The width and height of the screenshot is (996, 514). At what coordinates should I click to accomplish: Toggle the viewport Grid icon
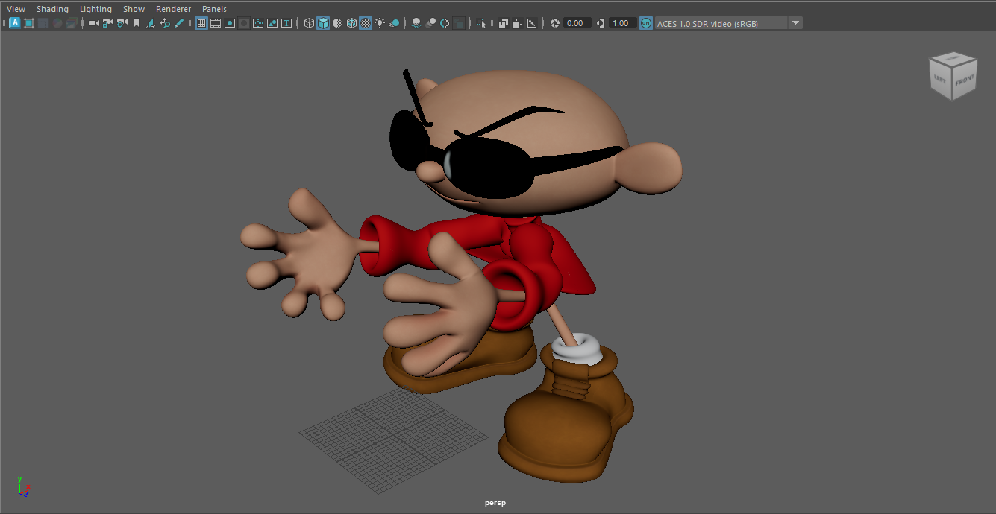pos(201,23)
